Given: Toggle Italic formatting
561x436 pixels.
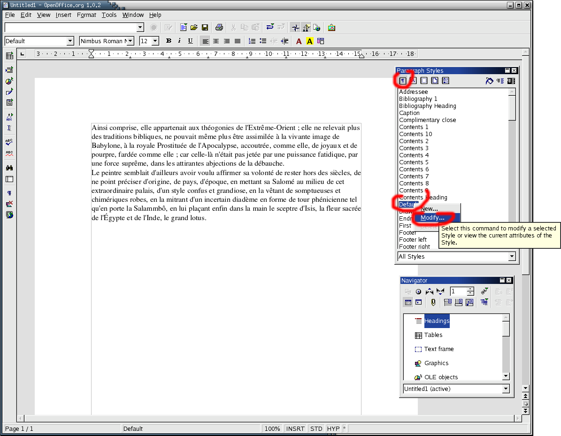Looking at the screenshot, I should (x=179, y=41).
